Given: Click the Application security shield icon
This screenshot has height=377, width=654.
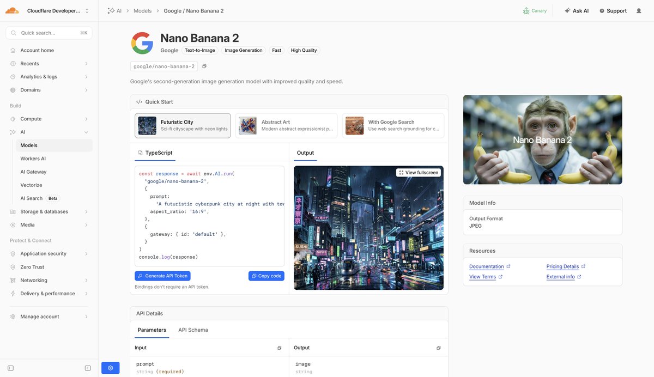Looking at the screenshot, I should 13,254.
